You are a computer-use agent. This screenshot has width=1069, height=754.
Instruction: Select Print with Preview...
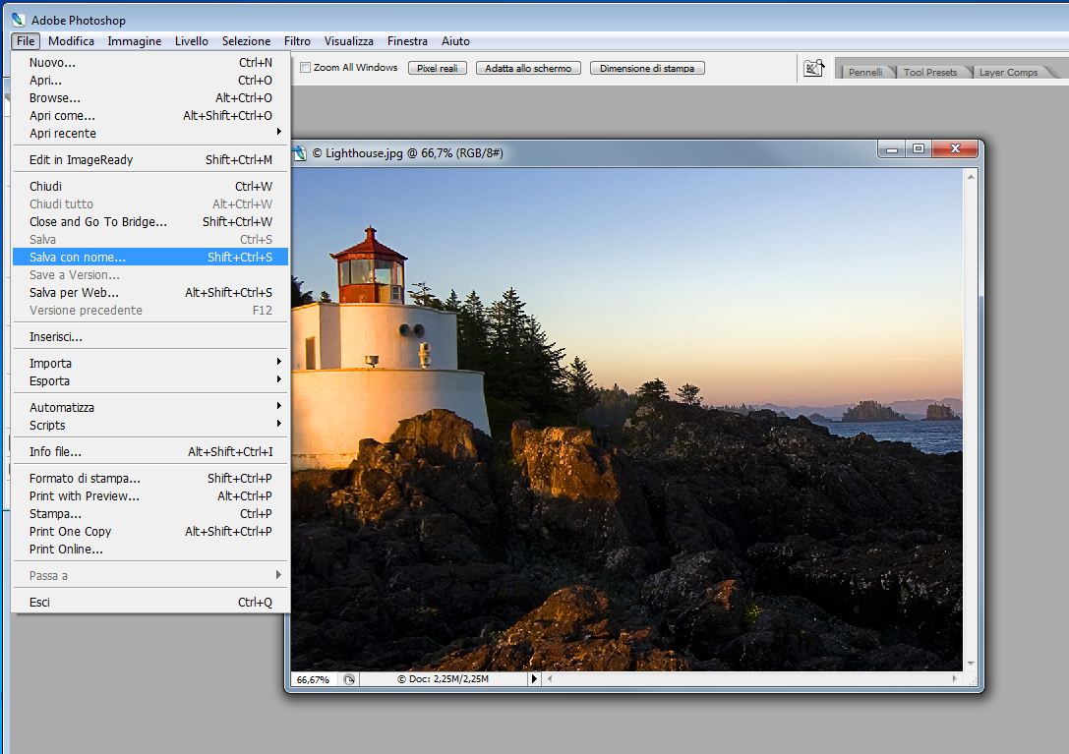(x=150, y=495)
